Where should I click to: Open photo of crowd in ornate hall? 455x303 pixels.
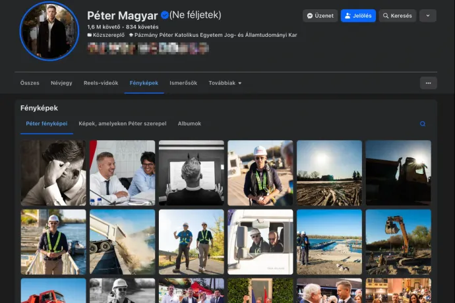click(x=398, y=291)
